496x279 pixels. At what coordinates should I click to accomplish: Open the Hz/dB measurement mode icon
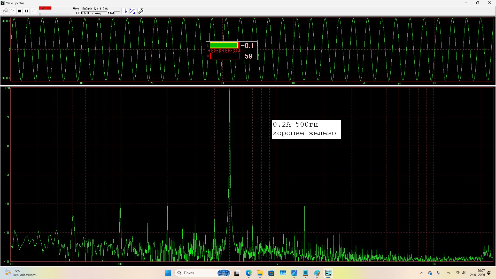[x=133, y=11]
